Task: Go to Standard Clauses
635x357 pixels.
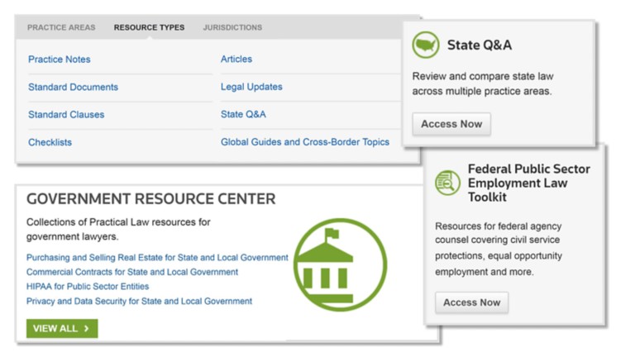Action: [x=66, y=115]
